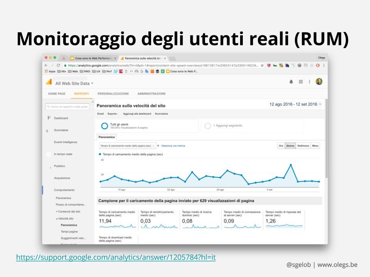The image size is (370, 277).
Task: Open the date range picker
Action: (x=295, y=104)
